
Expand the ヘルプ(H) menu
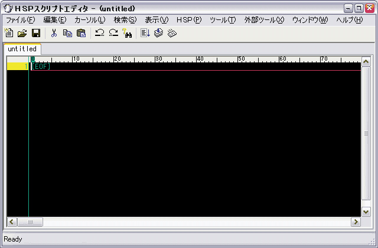click(350, 19)
